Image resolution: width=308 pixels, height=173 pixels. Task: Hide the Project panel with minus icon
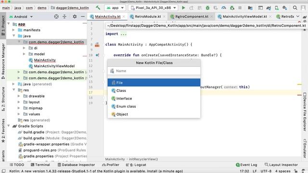click(x=83, y=17)
